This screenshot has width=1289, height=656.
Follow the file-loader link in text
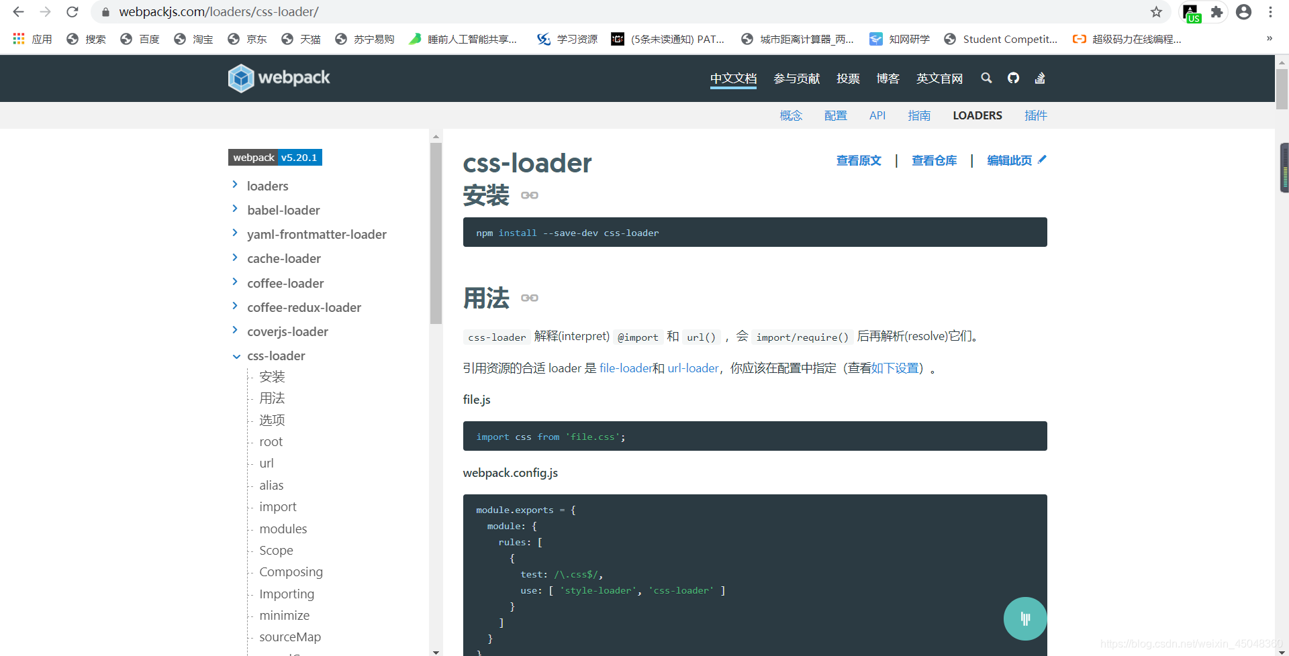(x=626, y=368)
